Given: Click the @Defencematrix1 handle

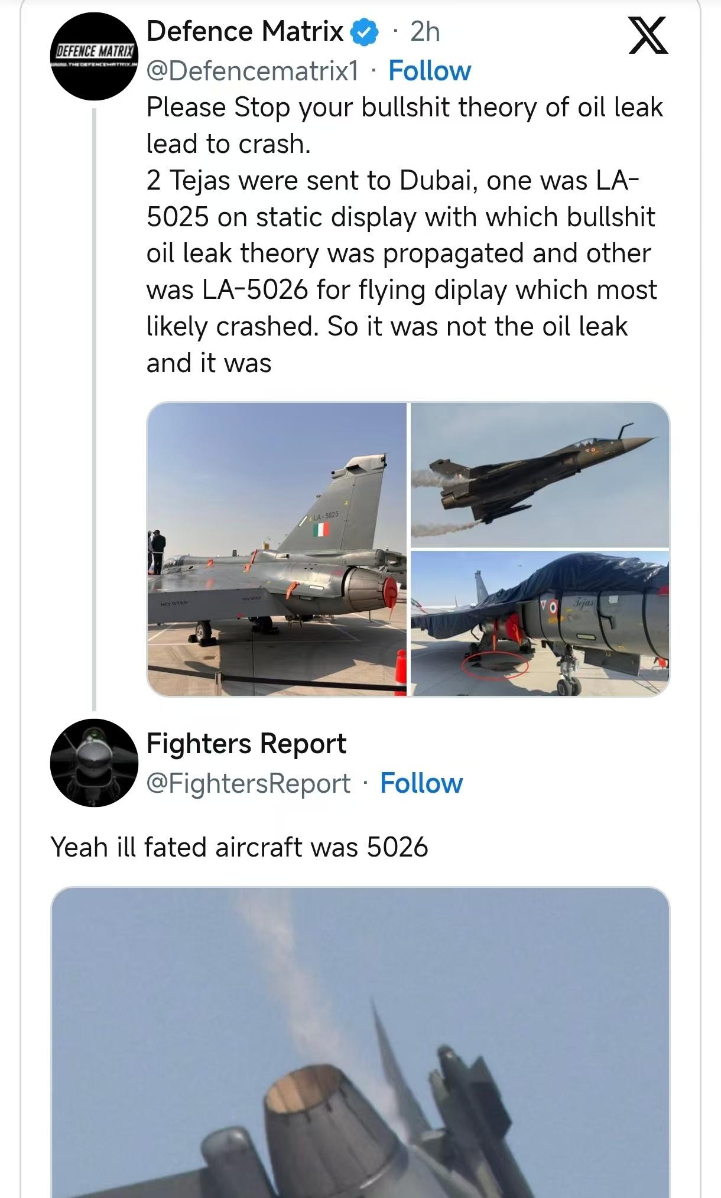Looking at the screenshot, I should (252, 71).
